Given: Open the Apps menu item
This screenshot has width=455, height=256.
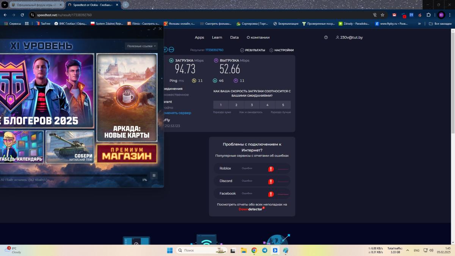Looking at the screenshot, I should pyautogui.click(x=199, y=38).
